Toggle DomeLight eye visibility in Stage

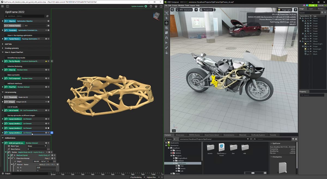coord(310,49)
